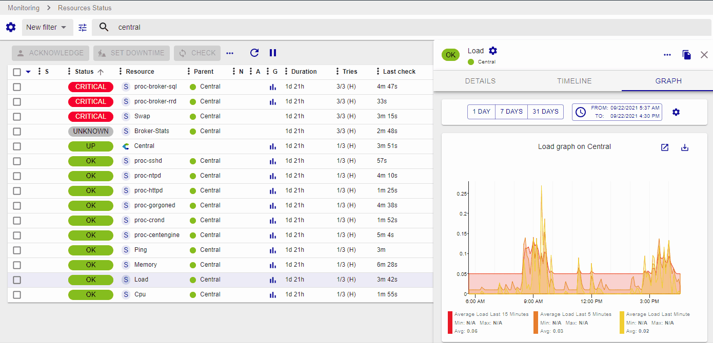Click the refresh icon in the toolbar

click(x=254, y=53)
